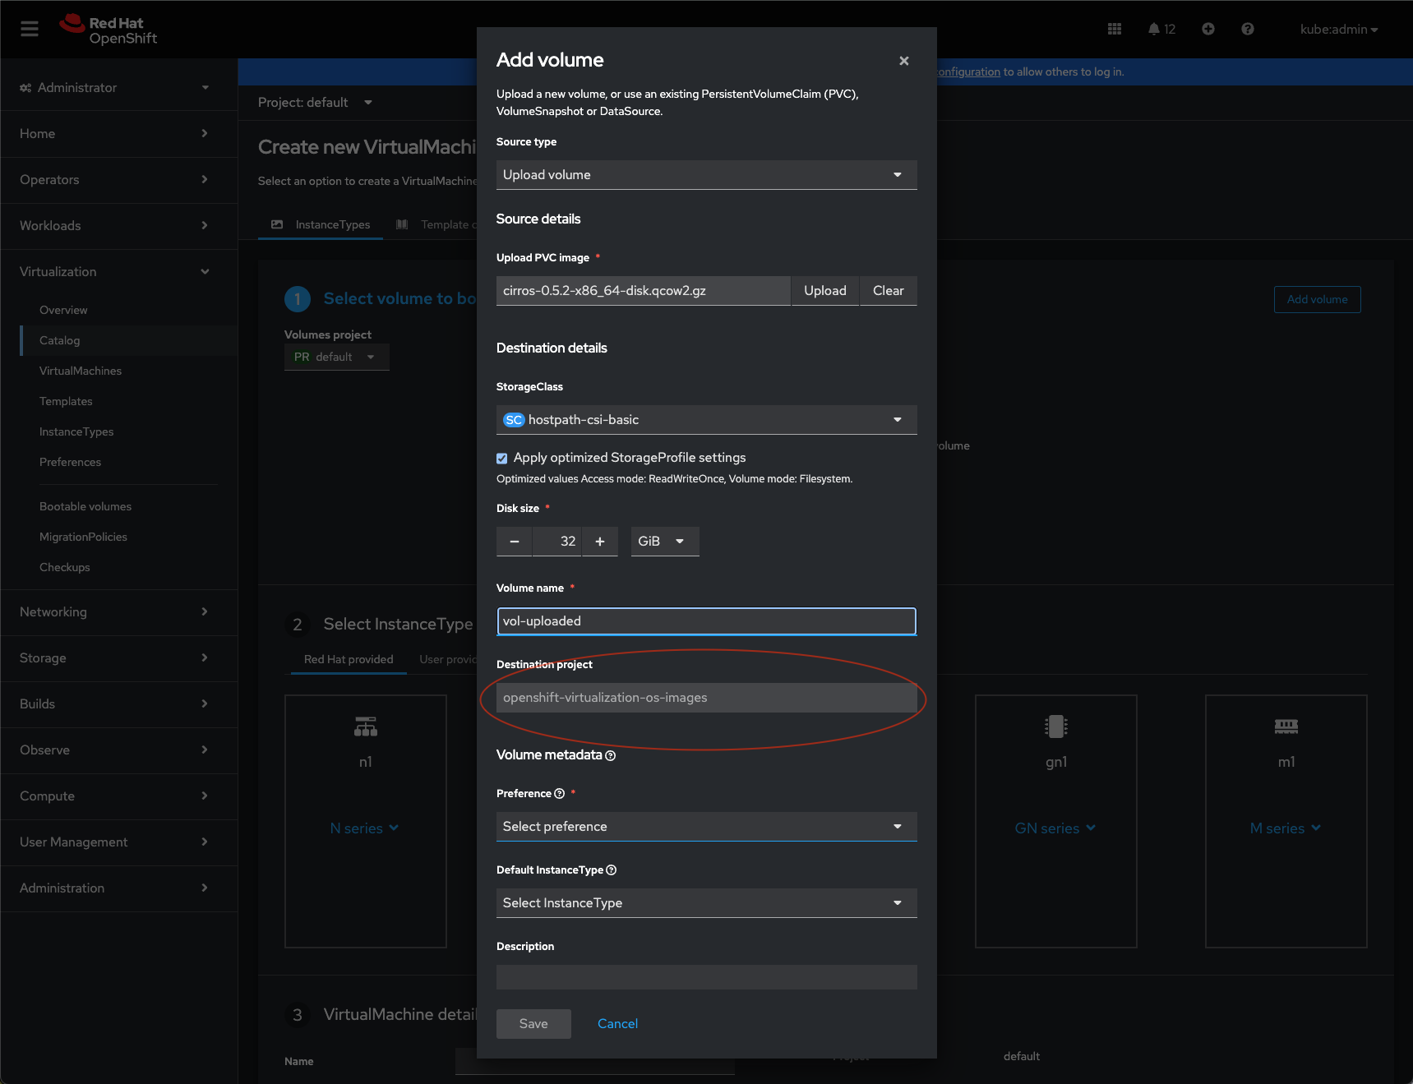The width and height of the screenshot is (1413, 1084).
Task: Open Templates in the sidebar
Action: (129, 402)
